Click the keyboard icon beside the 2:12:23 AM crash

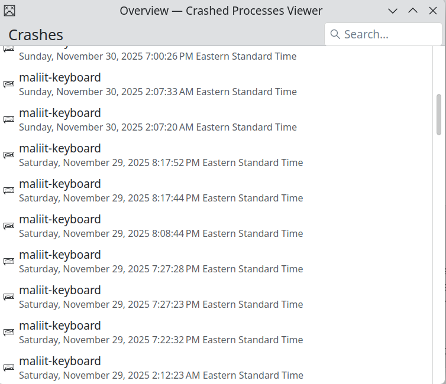9,368
